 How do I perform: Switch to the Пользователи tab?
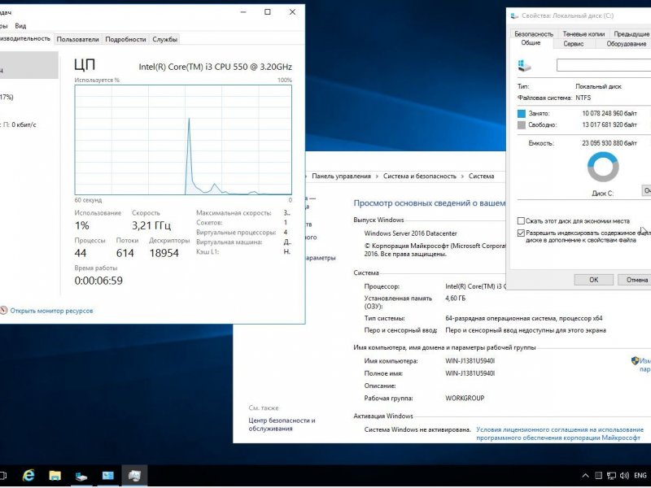pos(77,39)
